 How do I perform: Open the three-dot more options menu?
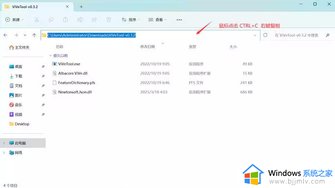point(179,20)
